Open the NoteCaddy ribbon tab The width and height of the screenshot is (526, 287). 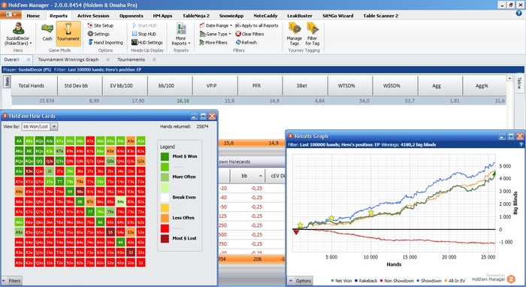[x=265, y=16]
